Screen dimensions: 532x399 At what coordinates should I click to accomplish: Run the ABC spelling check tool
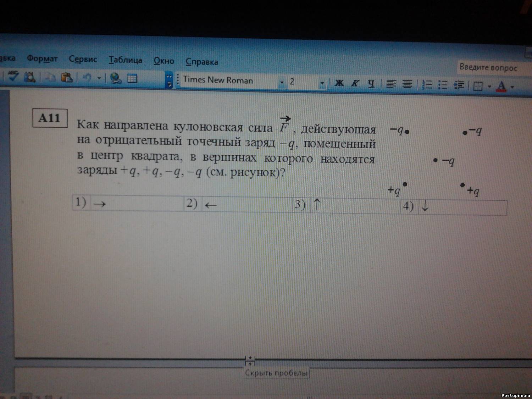coord(13,76)
